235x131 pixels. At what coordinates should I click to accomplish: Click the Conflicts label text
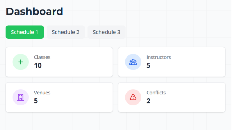coord(156,93)
